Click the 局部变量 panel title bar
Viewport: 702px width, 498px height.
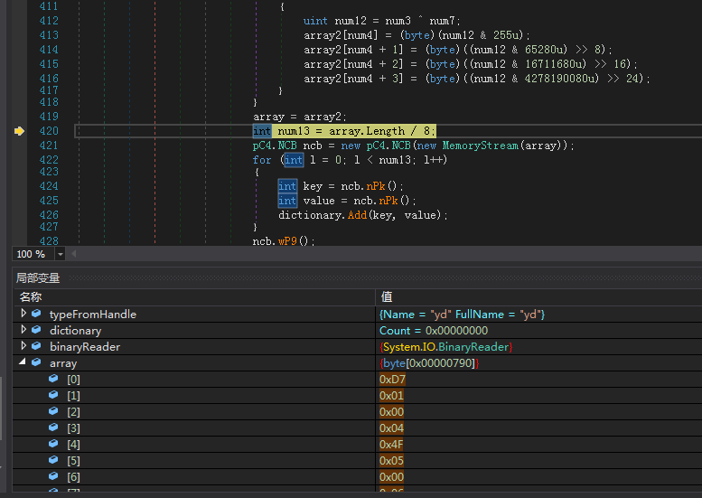pos(38,278)
